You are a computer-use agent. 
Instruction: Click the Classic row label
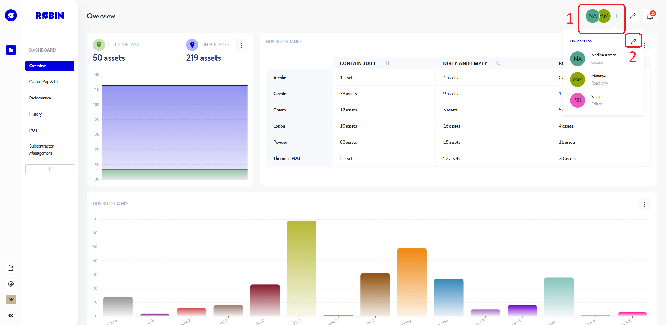coord(280,94)
